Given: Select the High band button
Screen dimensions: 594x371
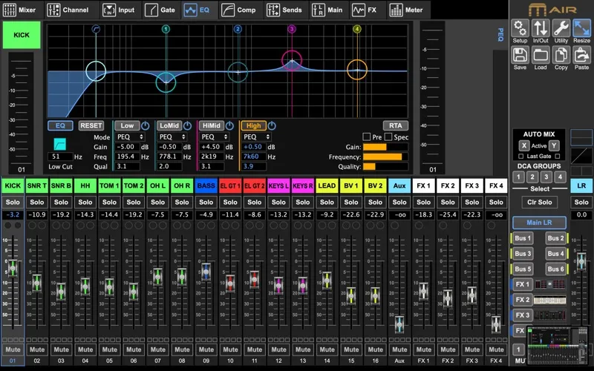Looking at the screenshot, I should pyautogui.click(x=253, y=125).
